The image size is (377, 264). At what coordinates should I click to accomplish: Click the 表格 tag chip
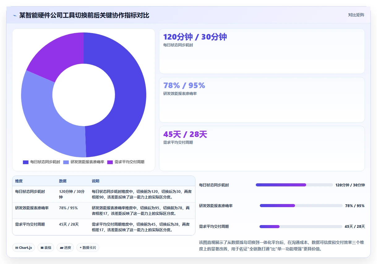[x=46, y=248]
